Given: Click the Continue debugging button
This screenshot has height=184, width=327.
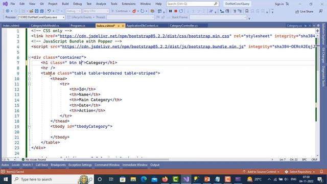Looking at the screenshot, I should point(119,11).
